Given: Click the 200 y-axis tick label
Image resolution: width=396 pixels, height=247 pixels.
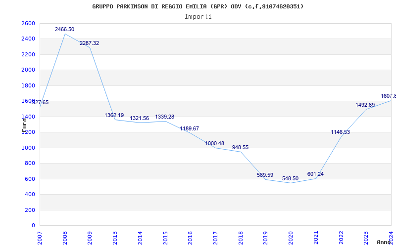Looking at the screenshot, I should tap(30, 210).
